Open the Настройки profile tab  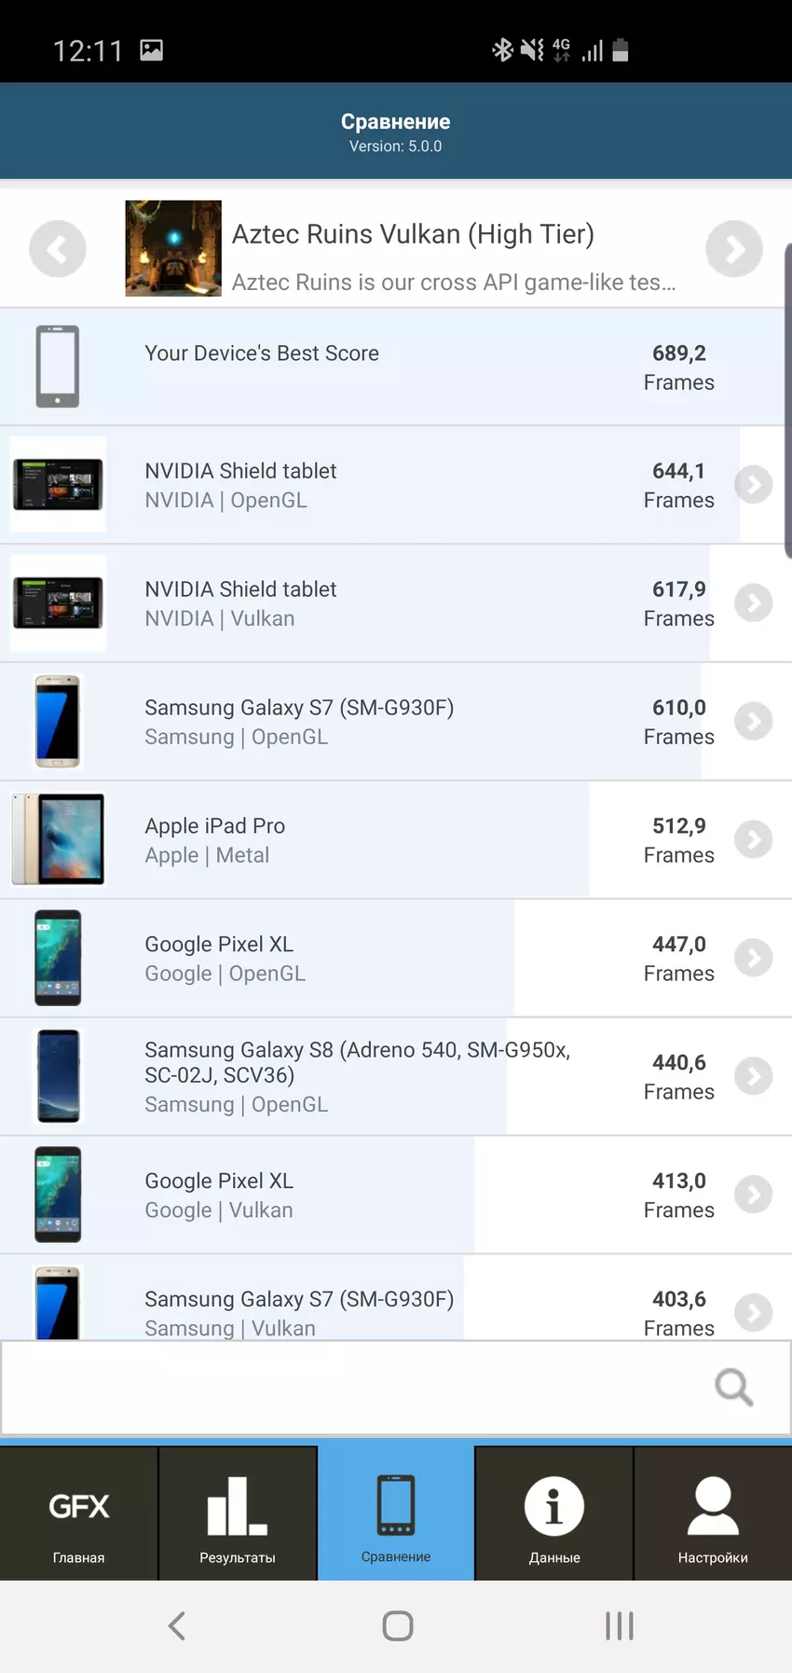coord(713,1514)
